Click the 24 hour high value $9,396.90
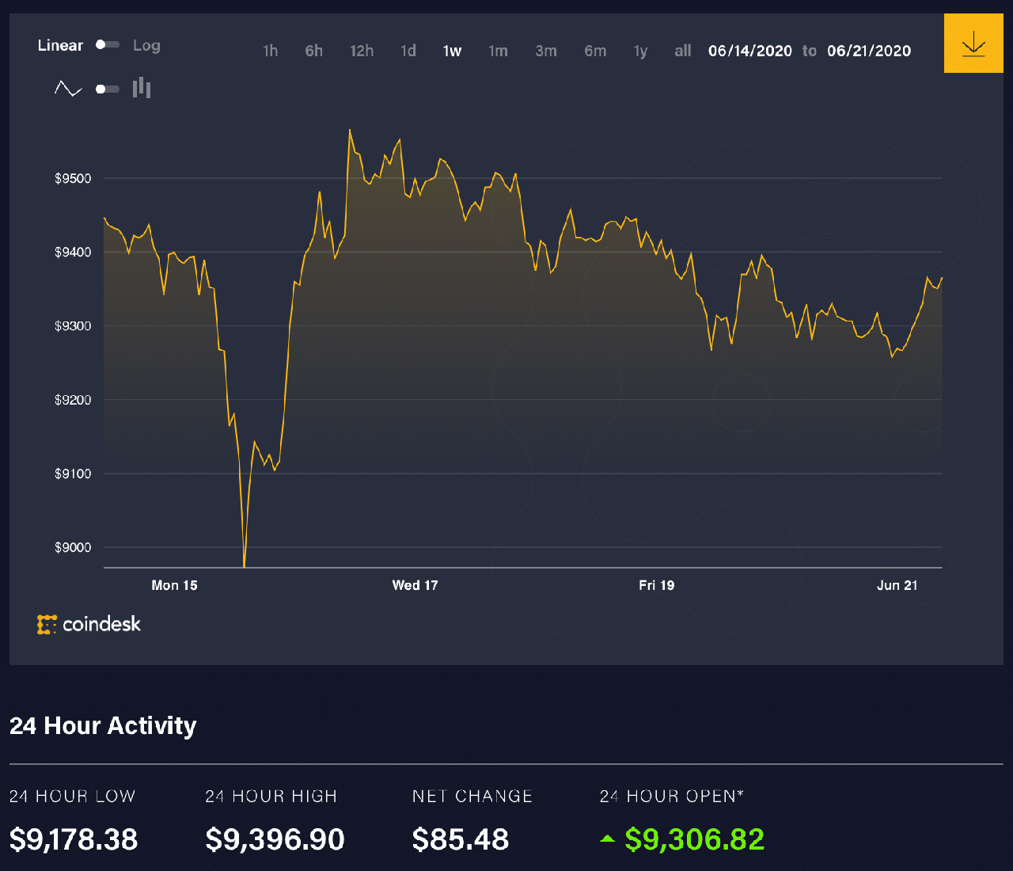 275,839
